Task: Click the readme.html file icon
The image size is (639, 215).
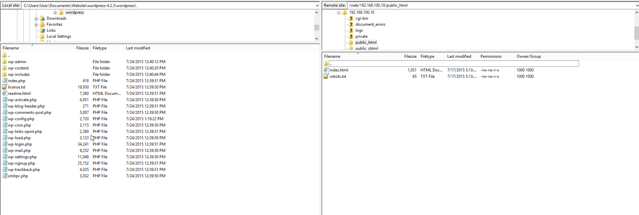Action: [x=5, y=93]
